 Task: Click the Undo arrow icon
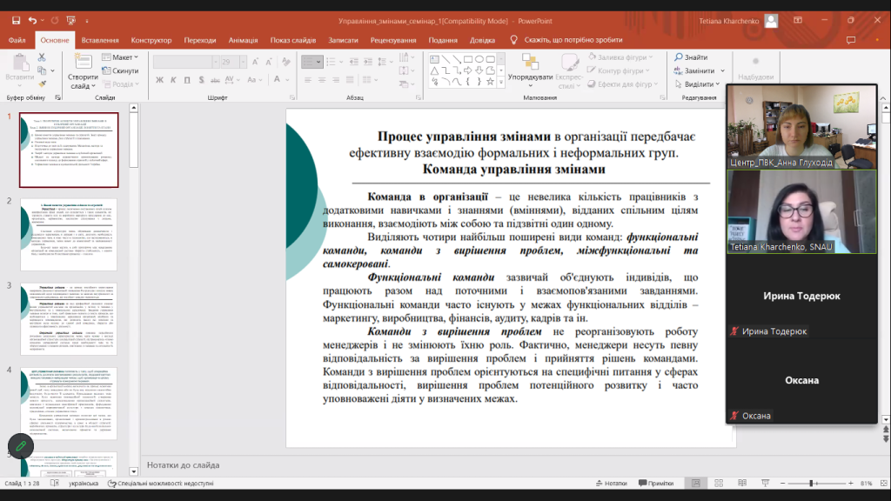coord(33,20)
